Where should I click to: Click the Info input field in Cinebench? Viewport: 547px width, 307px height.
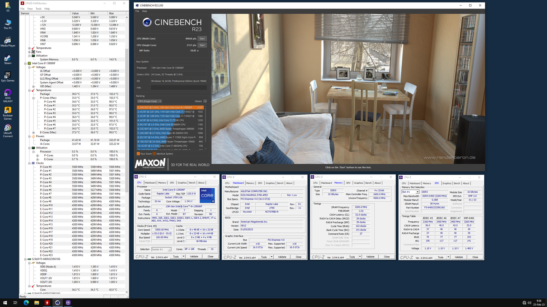(x=178, y=87)
